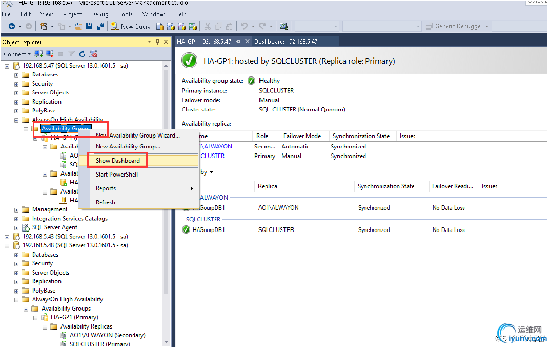Click the Save disk icon
Viewport: 550px width, 347px height.
[89, 26]
